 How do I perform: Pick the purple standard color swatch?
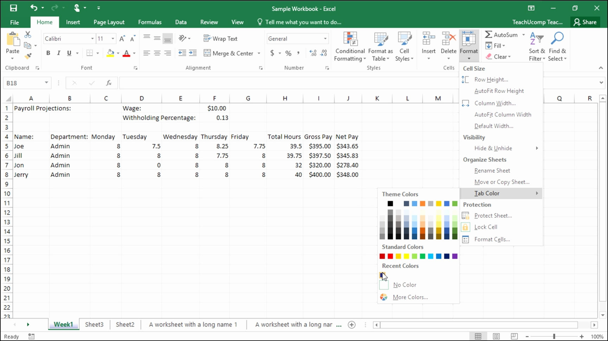[x=455, y=256]
